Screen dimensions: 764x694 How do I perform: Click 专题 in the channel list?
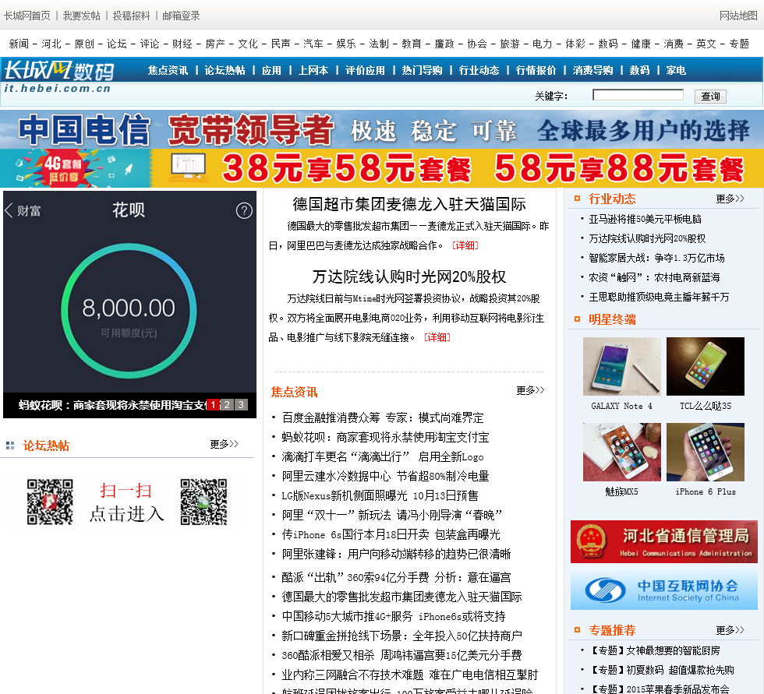tap(739, 44)
